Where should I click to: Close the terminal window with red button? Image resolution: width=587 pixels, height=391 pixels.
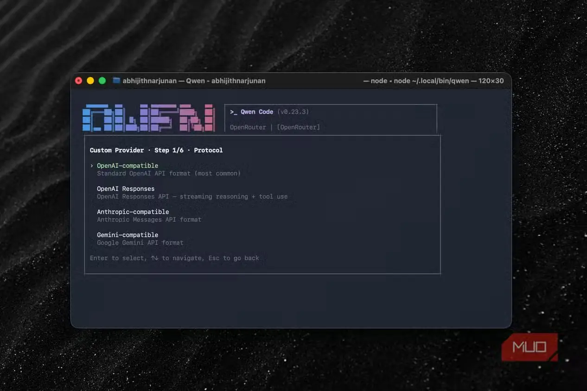click(x=79, y=81)
